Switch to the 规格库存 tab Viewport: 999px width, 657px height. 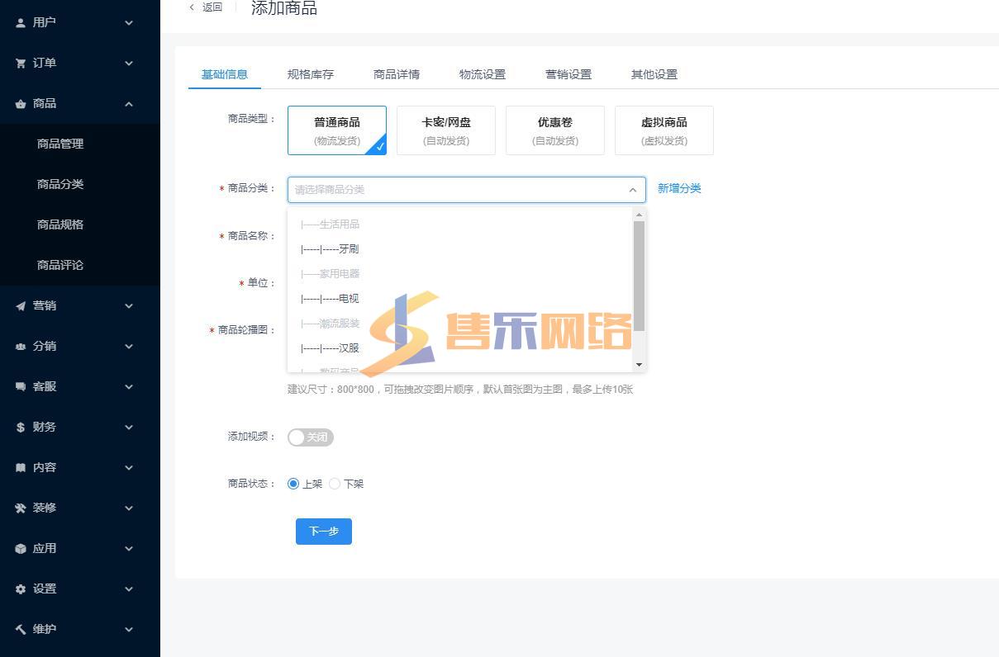tap(311, 74)
